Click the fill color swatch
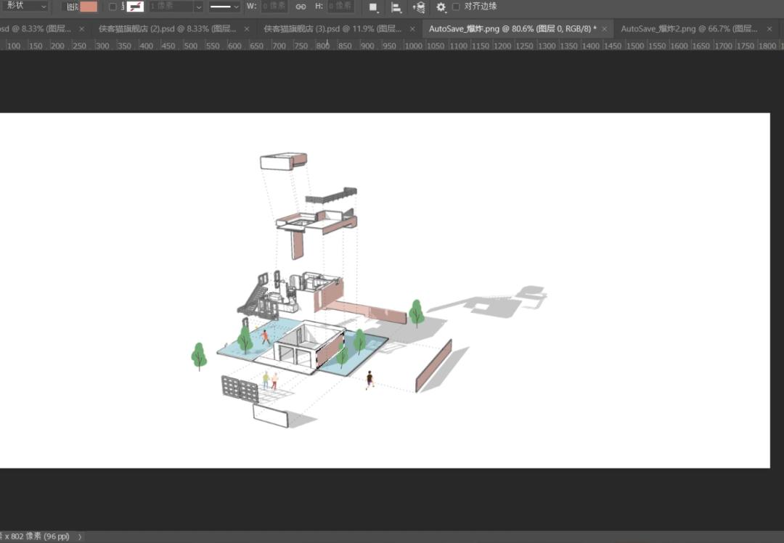This screenshot has width=784, height=543. tap(89, 7)
